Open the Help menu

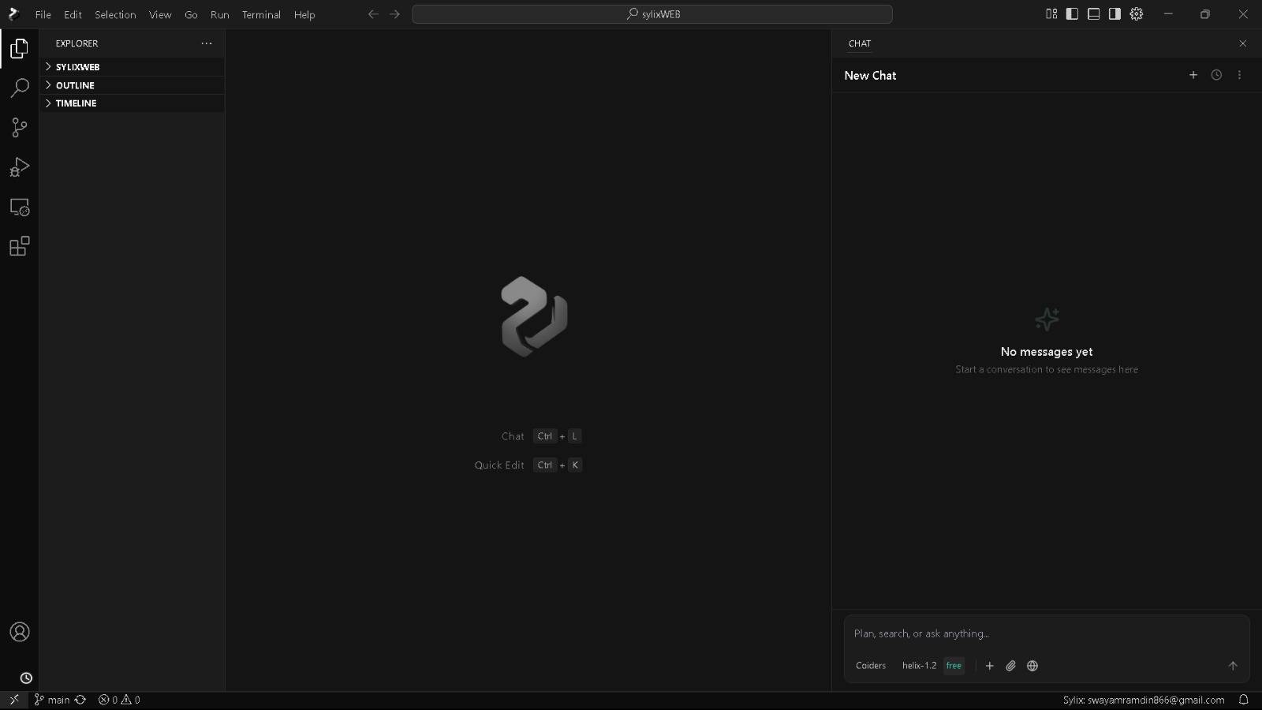pyautogui.click(x=304, y=14)
